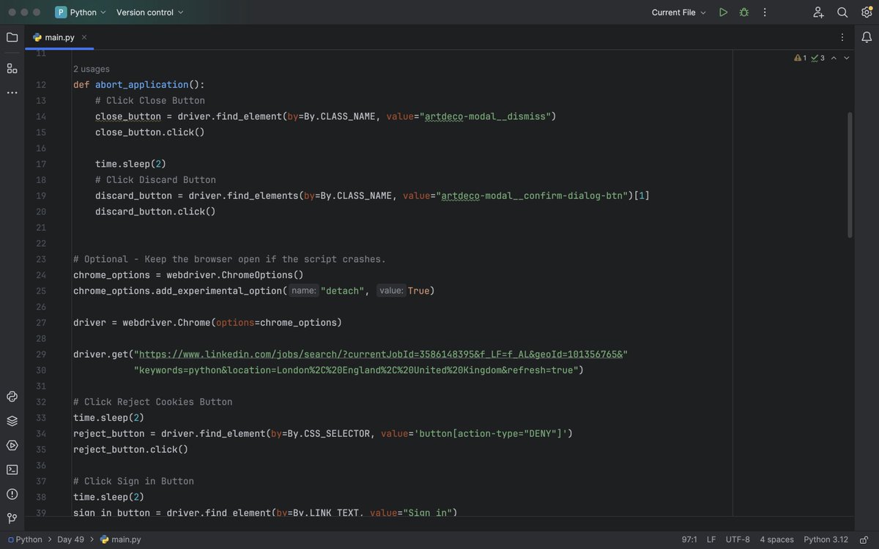Open the Project tool window folder icon
879x549 pixels.
[x=12, y=37]
